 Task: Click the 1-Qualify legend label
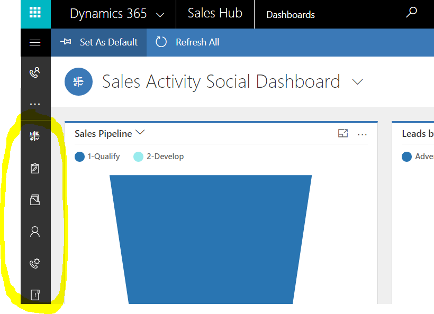[x=104, y=156]
